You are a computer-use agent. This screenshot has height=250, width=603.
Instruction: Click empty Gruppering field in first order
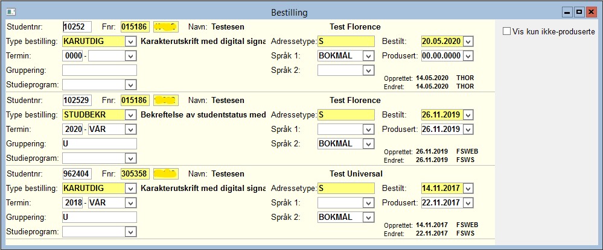click(100, 70)
